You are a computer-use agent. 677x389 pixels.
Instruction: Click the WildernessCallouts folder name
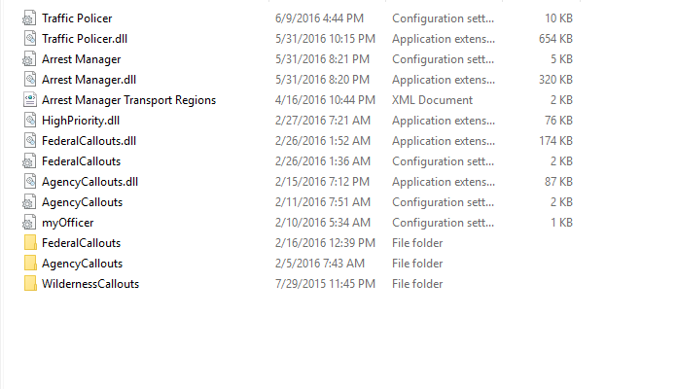coord(90,284)
